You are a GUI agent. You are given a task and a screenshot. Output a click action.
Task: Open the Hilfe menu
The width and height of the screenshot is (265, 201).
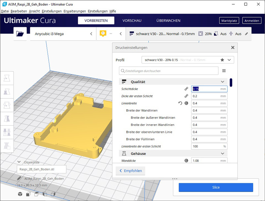(x=113, y=11)
